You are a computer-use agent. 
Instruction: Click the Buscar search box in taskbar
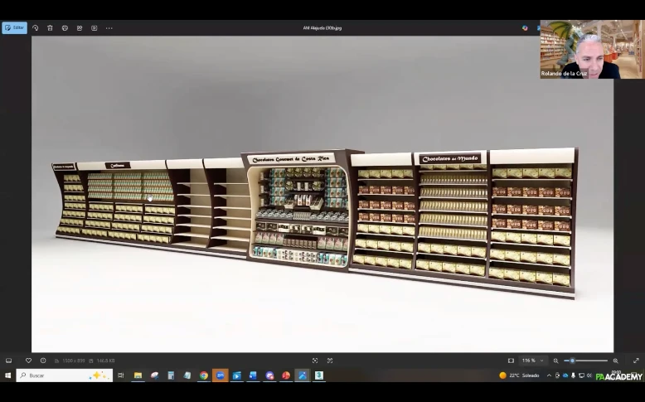(x=64, y=375)
